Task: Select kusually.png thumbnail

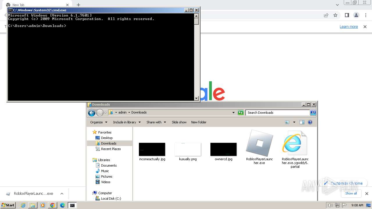Action: pos(188,149)
